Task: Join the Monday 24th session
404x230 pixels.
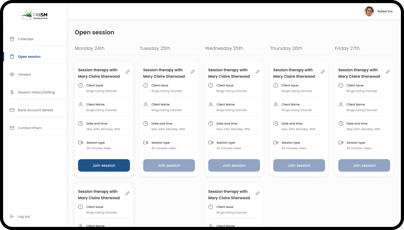Action: coord(104,165)
